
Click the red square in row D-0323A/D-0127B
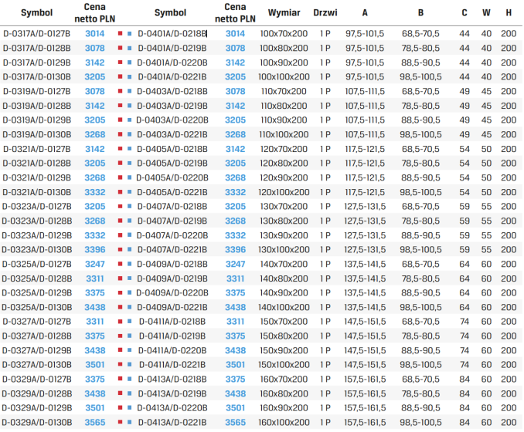tap(121, 206)
